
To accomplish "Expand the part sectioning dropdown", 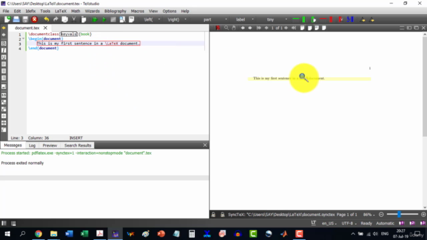I will click(x=226, y=19).
